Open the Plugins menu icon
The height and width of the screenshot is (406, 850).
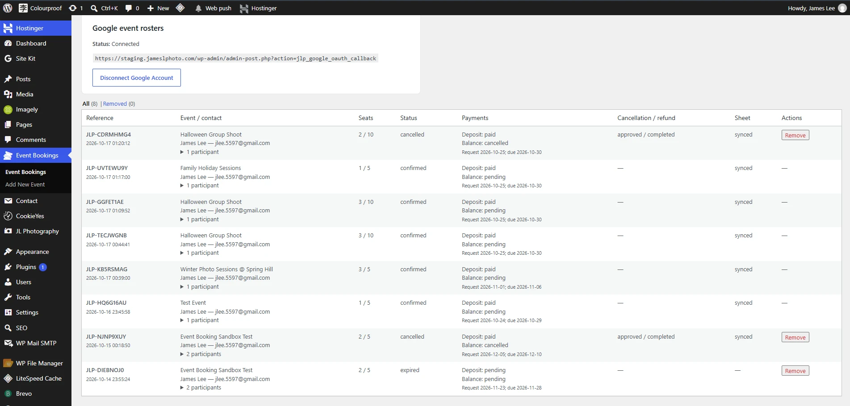[8, 267]
